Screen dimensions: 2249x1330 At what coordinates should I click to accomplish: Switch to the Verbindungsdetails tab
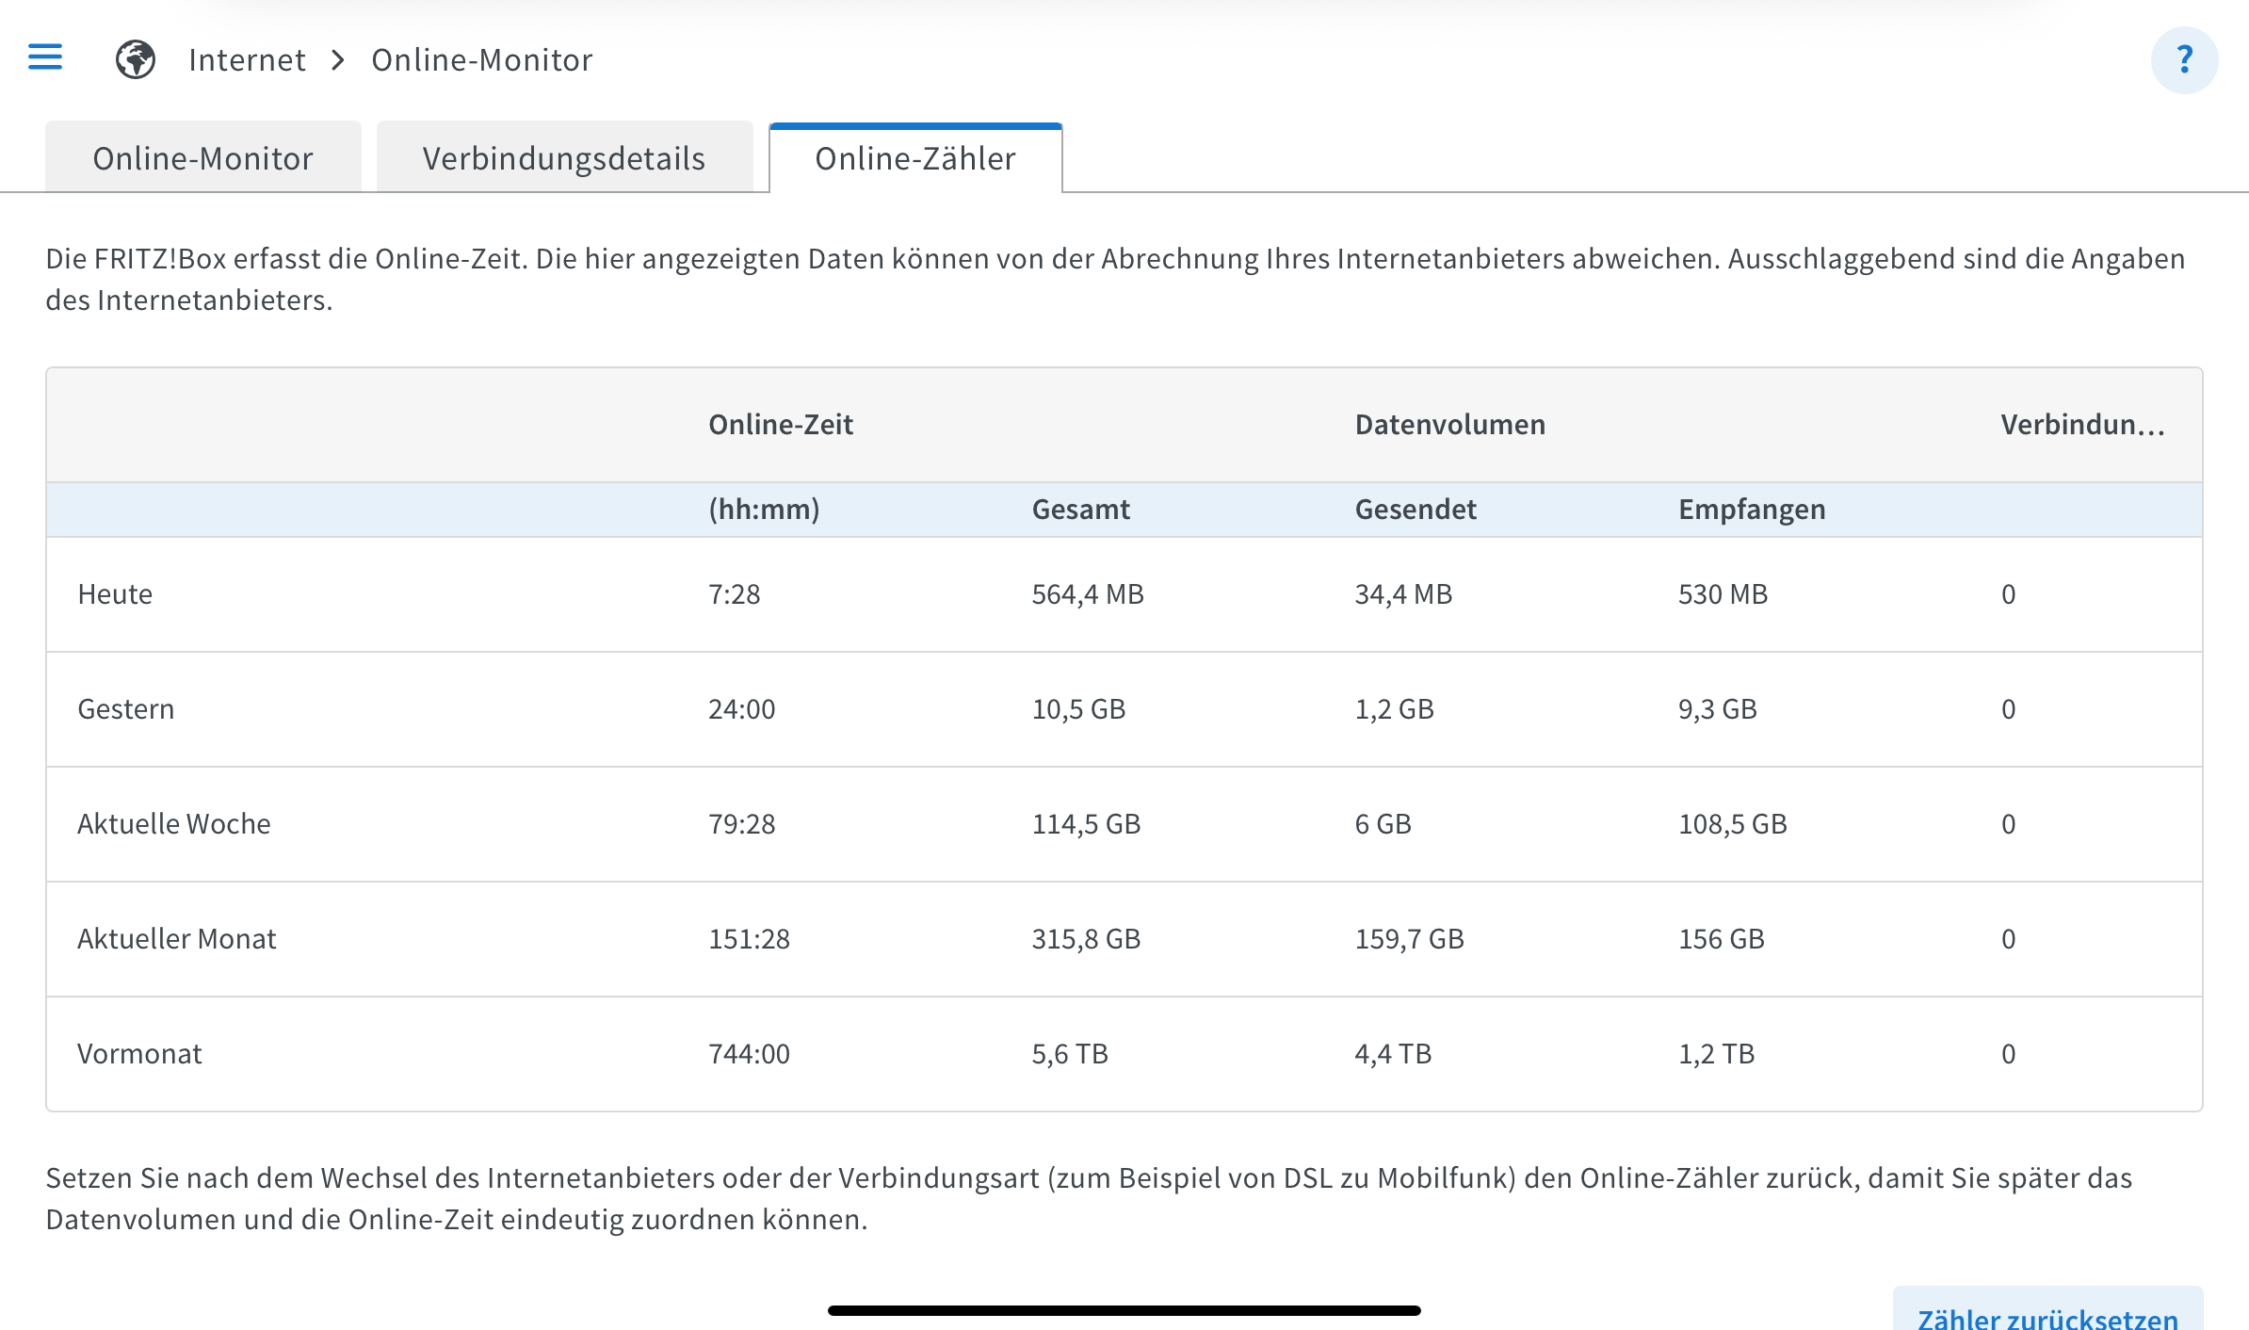point(563,158)
